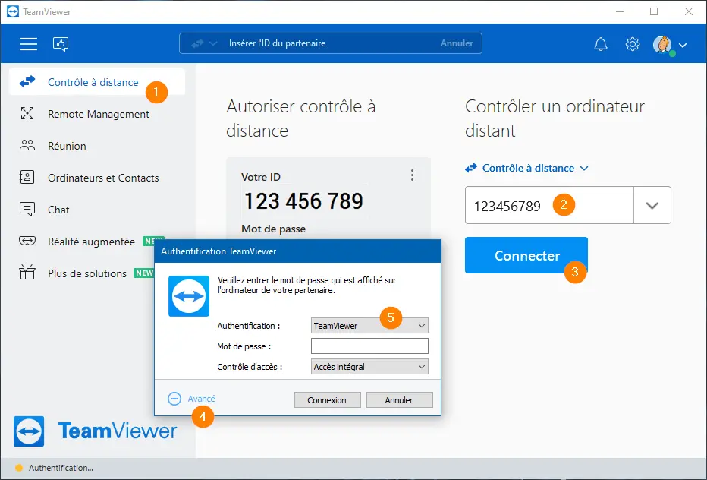Viewport: 707px width, 480px height.
Task: Collapse the Avancé options
Action: pos(192,399)
